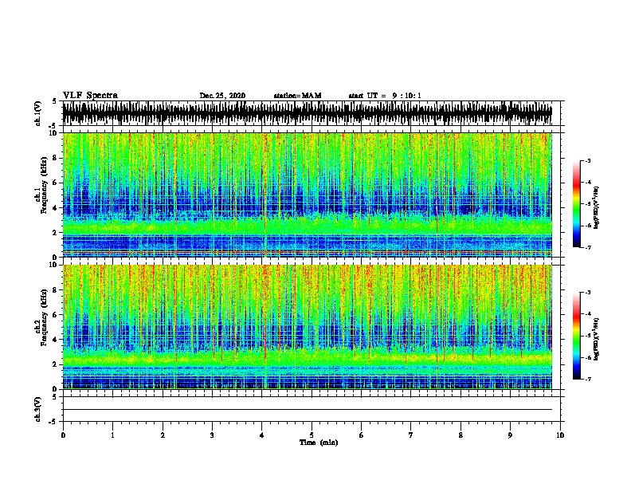Click the time axis tick '7'

click(411, 435)
